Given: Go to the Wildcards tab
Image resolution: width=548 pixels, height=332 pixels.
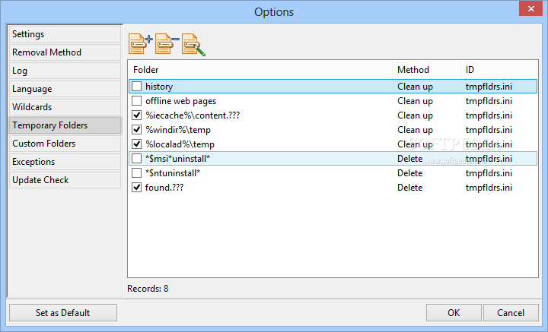Looking at the screenshot, I should coord(64,107).
